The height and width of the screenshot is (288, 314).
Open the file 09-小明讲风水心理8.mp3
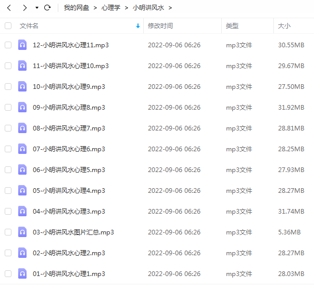coord(69,108)
